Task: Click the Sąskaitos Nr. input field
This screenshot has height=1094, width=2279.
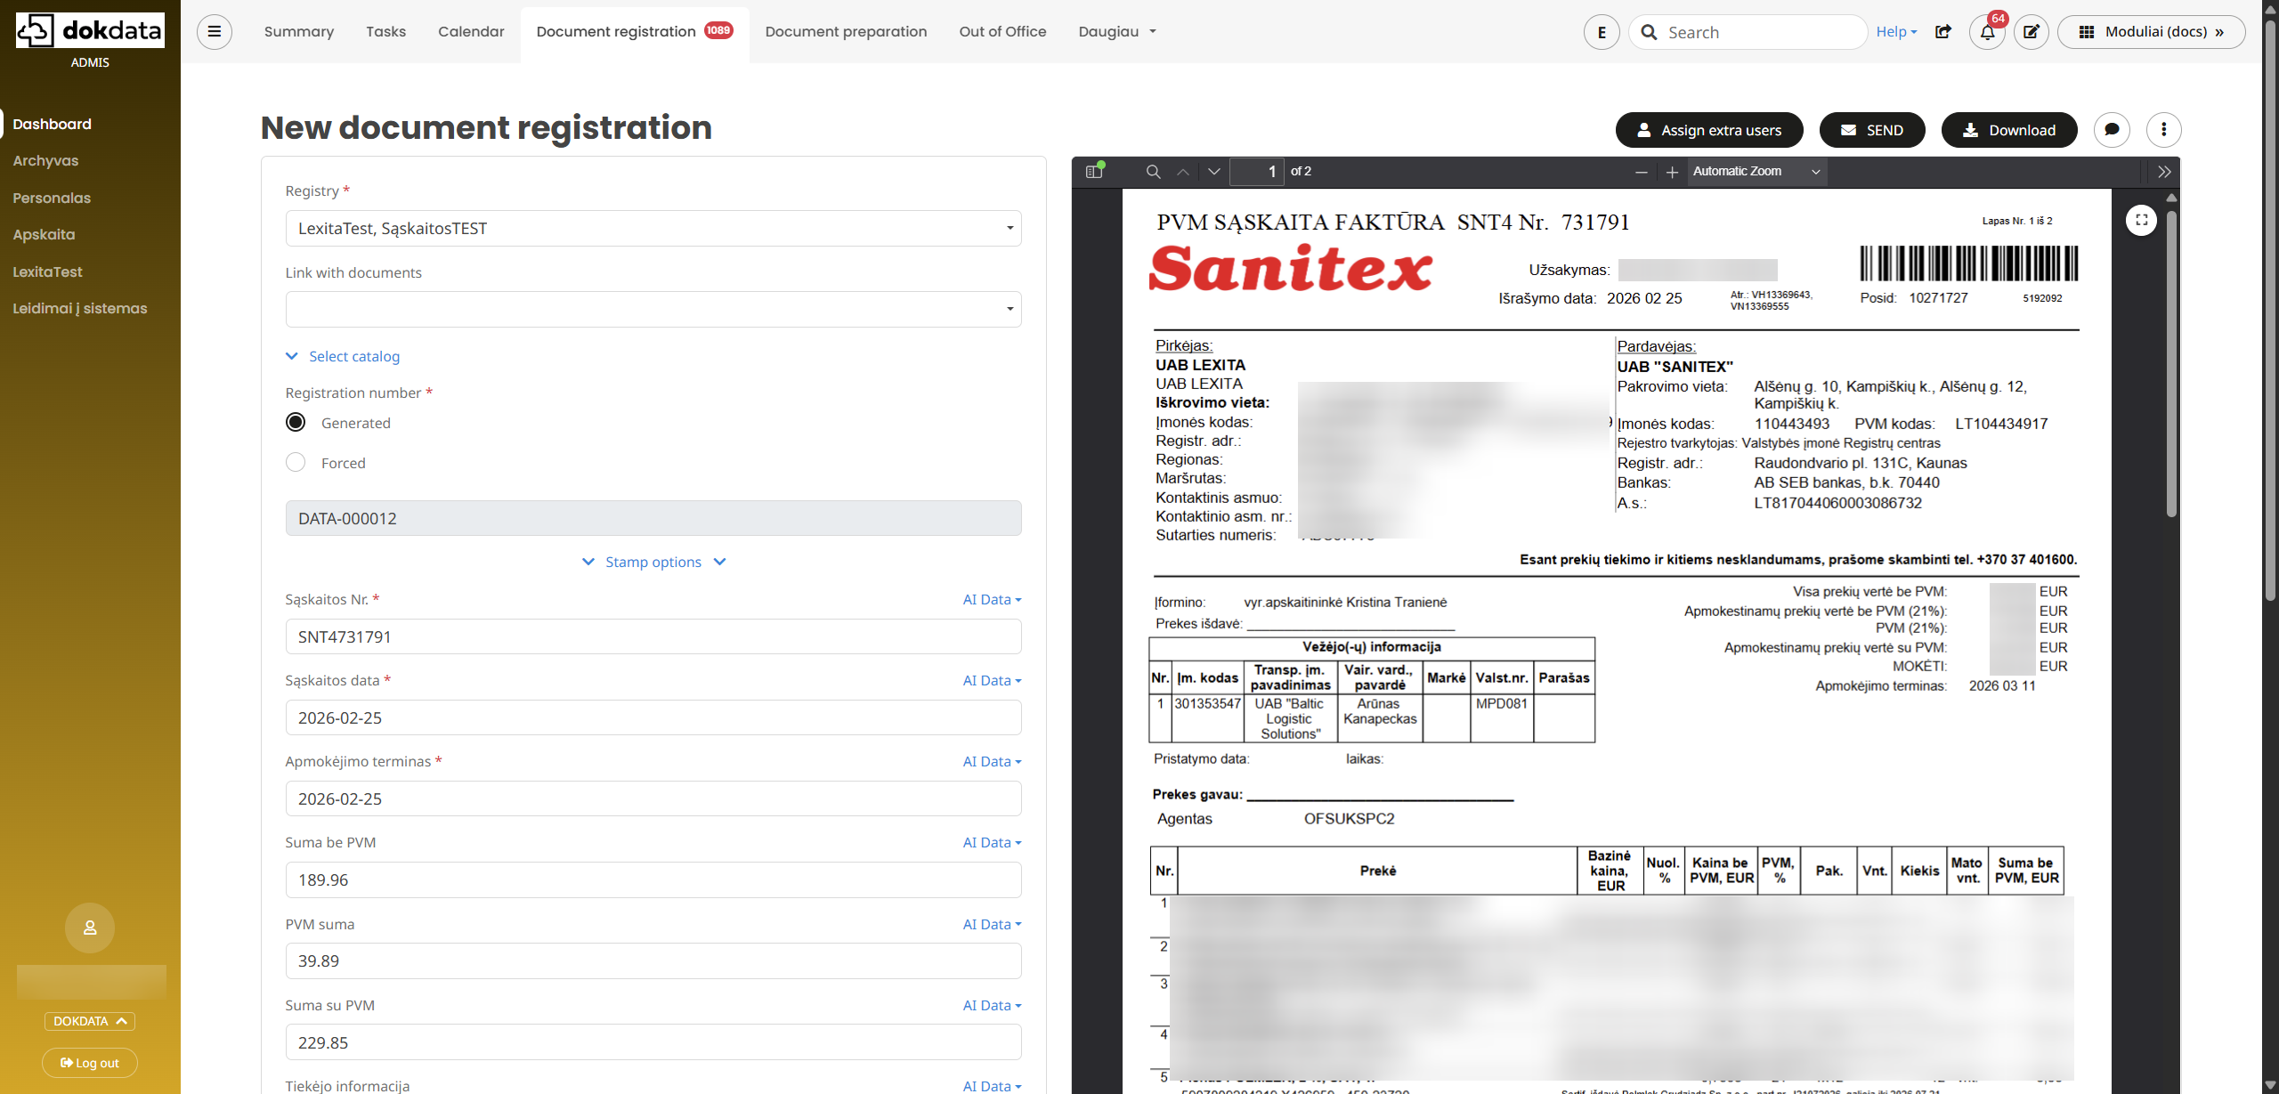Action: click(x=653, y=636)
